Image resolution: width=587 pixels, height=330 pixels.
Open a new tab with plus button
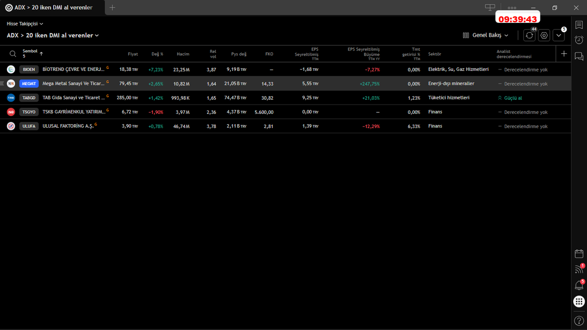[x=113, y=7]
